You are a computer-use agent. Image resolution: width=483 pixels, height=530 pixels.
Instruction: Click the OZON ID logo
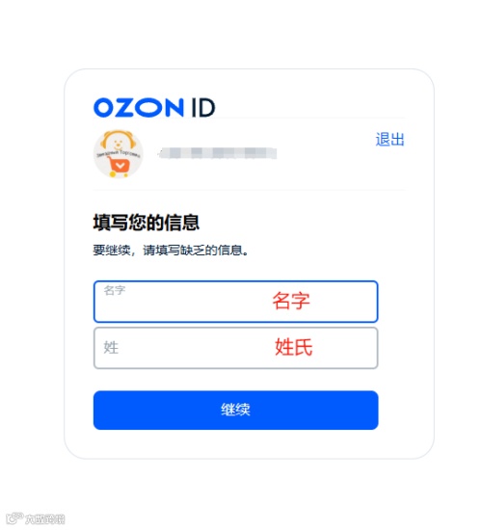coord(154,108)
